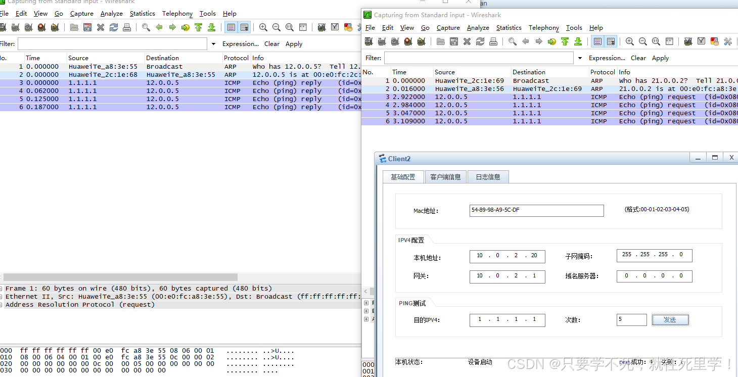Toggle Colorize Packet List in foreground Wireshark
738x377 pixels.
[x=597, y=41]
